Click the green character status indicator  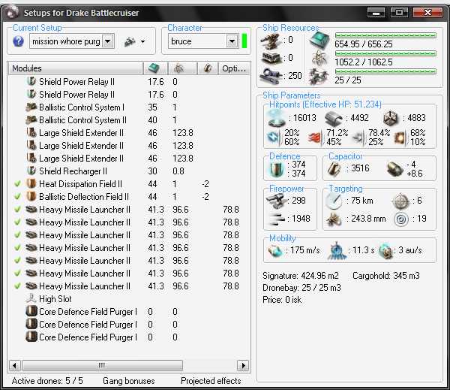(244, 41)
